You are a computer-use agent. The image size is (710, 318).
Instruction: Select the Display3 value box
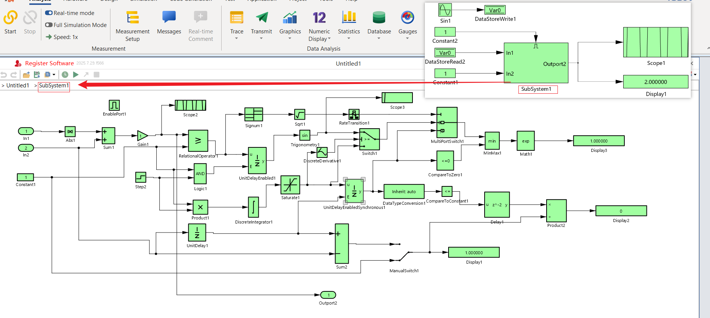tap(598, 141)
